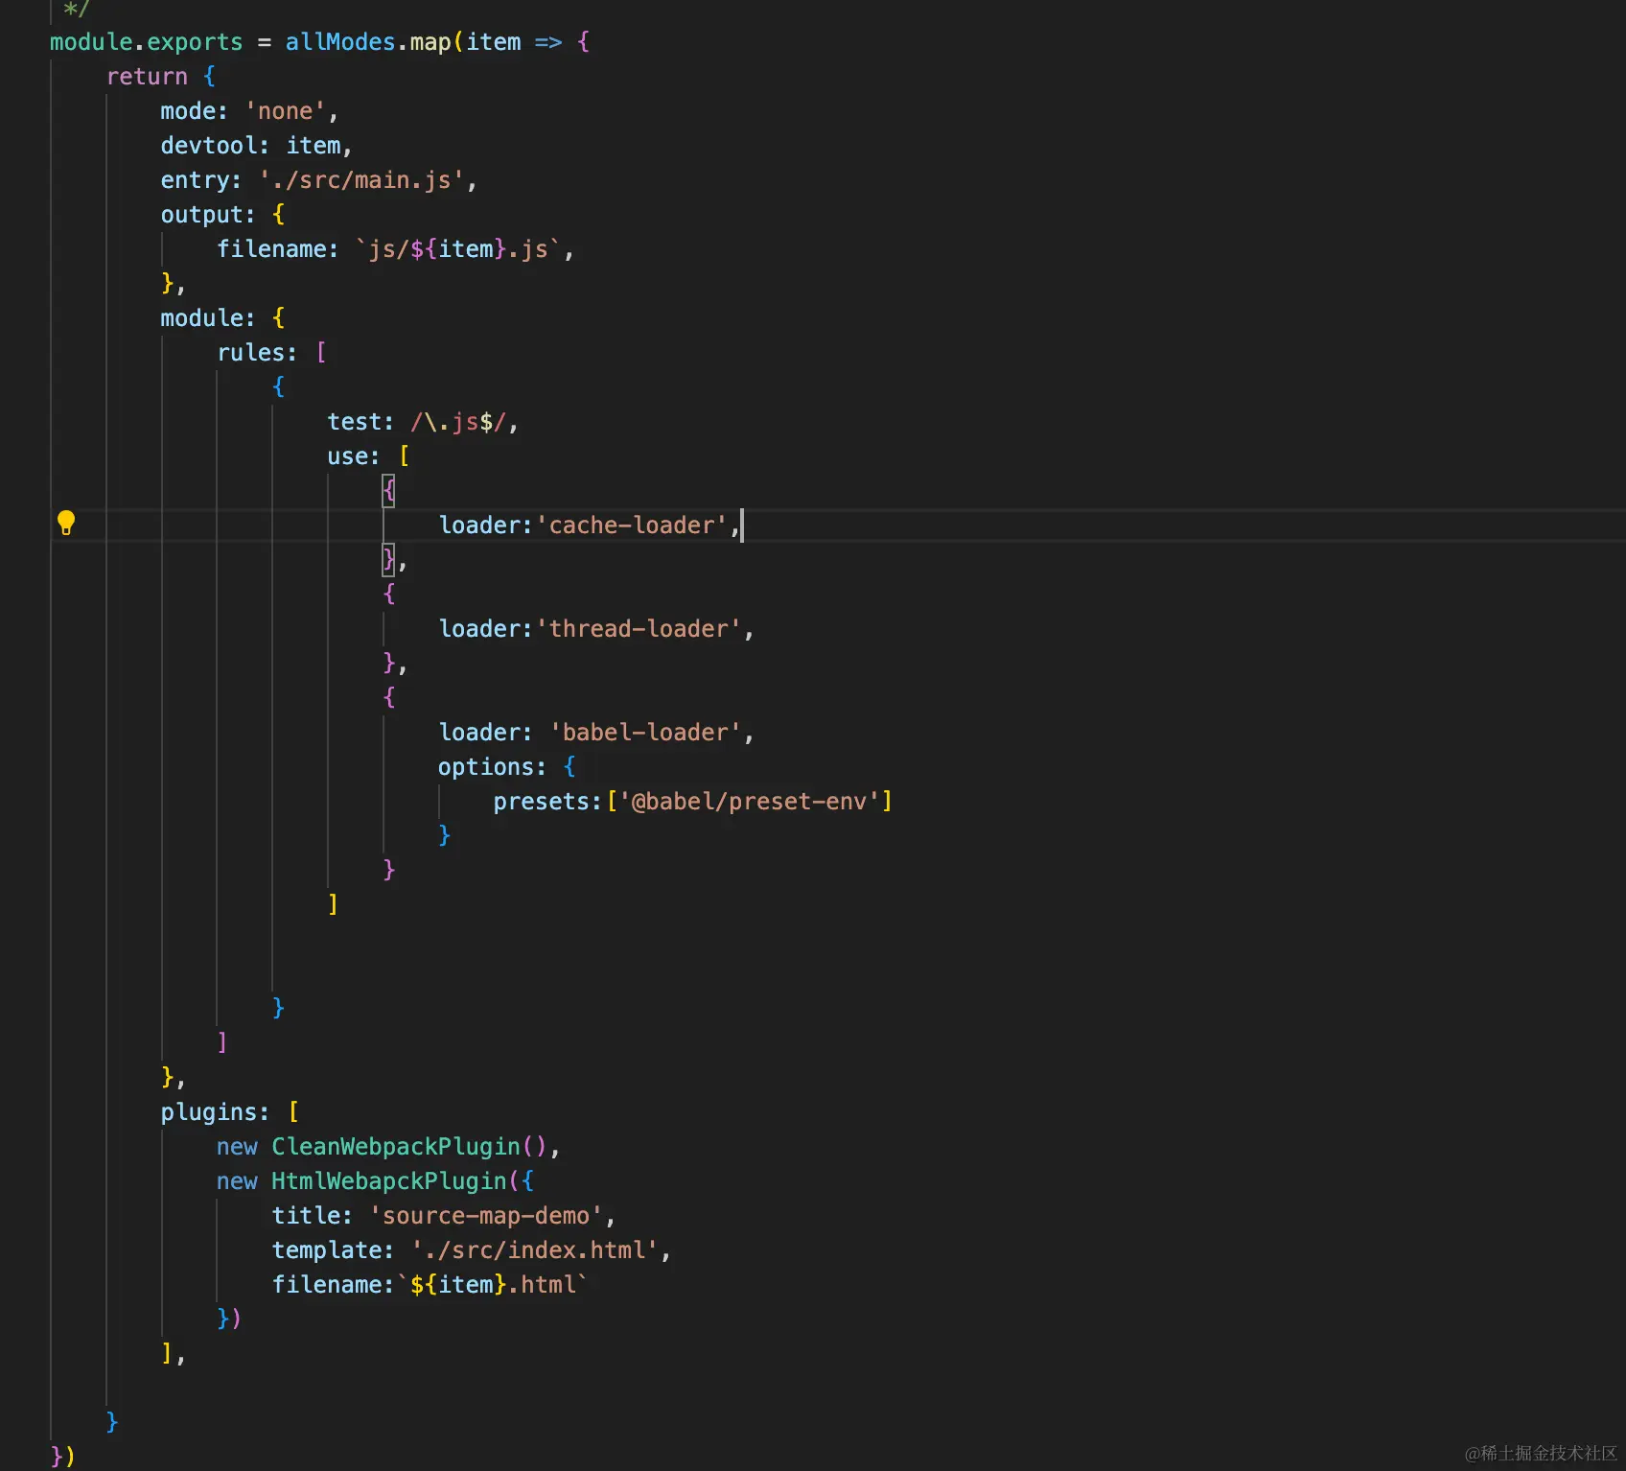Click the 'map' method call

(430, 42)
